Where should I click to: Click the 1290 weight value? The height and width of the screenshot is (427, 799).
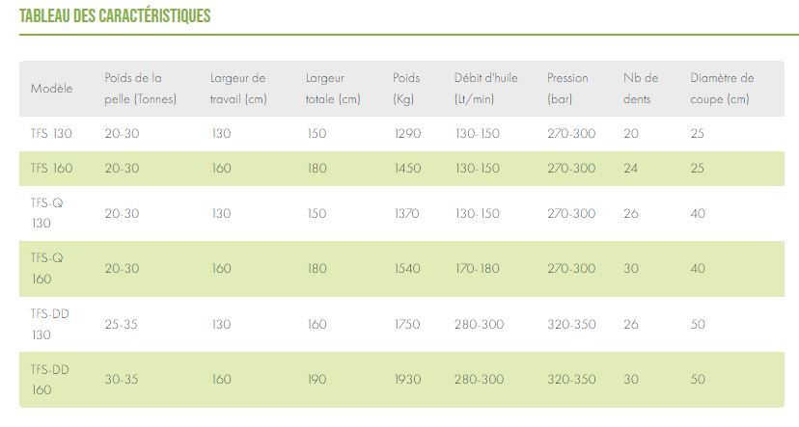click(407, 134)
